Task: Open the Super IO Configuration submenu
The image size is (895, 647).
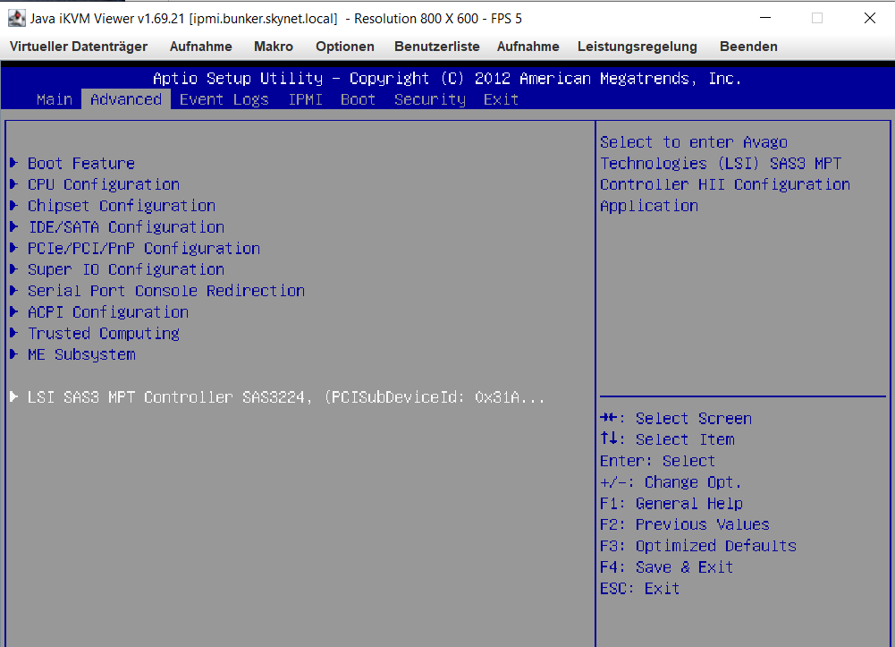Action: (126, 269)
